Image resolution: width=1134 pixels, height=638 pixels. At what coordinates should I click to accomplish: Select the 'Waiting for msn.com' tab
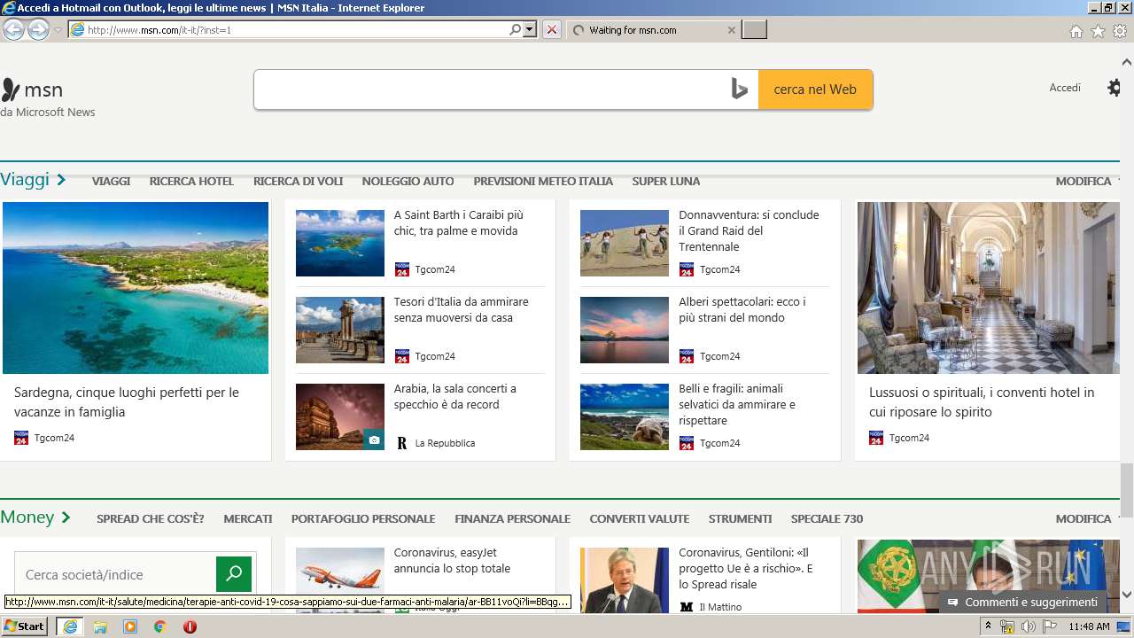click(x=653, y=30)
